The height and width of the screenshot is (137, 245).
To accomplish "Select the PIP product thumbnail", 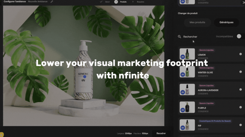I will click(x=187, y=125).
